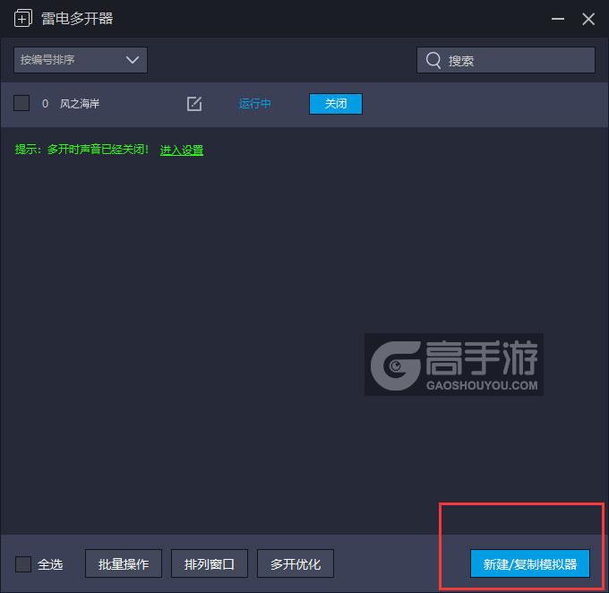
Task: Close the 雷电多开器 window
Action: click(588, 19)
